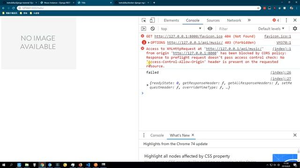Open the (index):26 source link

pyautogui.click(x=281, y=72)
